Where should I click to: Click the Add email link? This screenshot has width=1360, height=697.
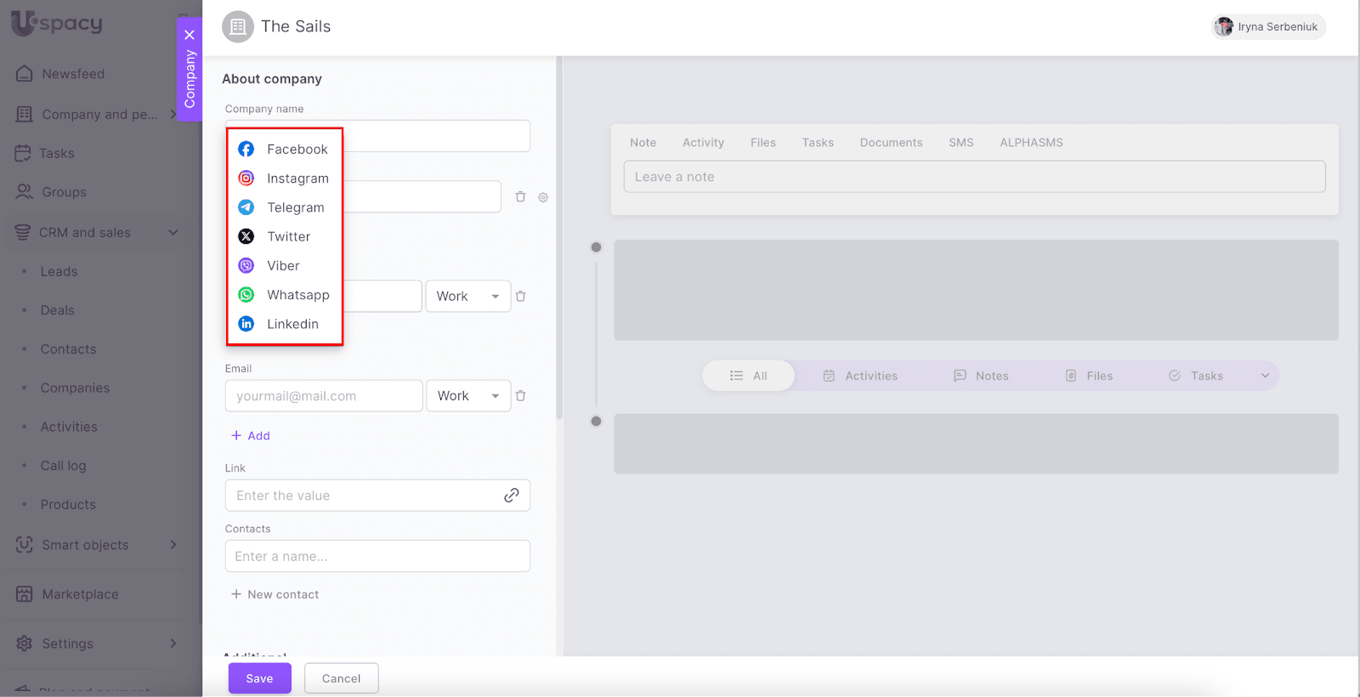tap(251, 436)
